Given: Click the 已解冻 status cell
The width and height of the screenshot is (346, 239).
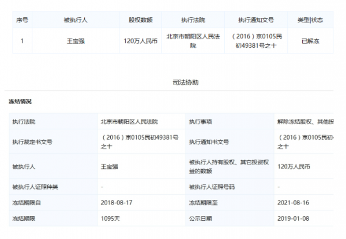Looking at the screenshot, I should click(x=310, y=41).
